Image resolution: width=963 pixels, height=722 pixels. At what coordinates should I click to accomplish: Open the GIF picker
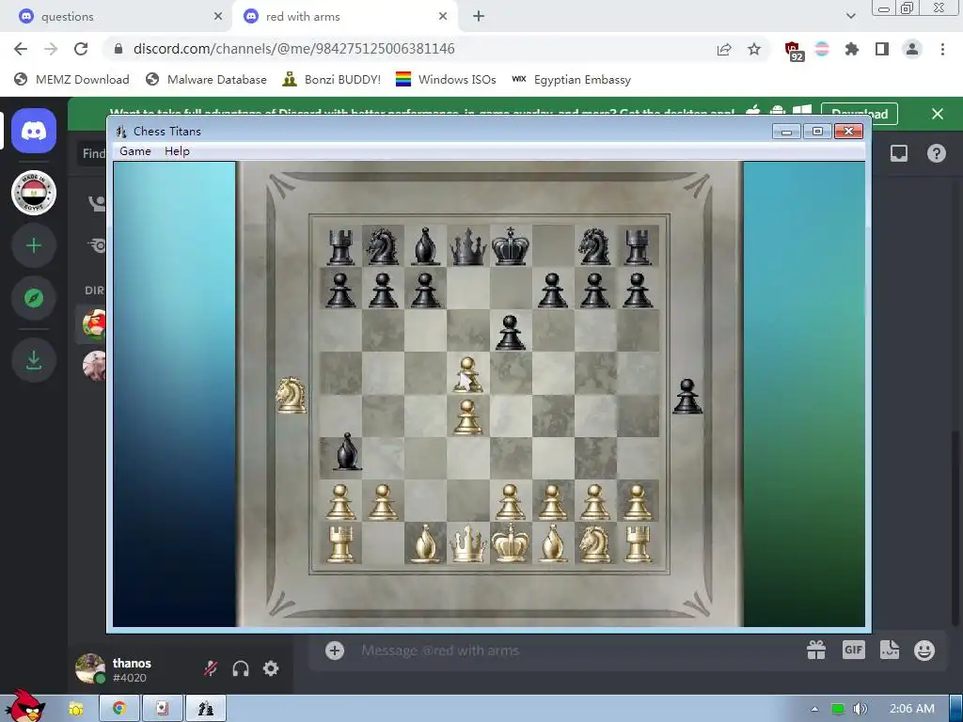click(x=854, y=651)
